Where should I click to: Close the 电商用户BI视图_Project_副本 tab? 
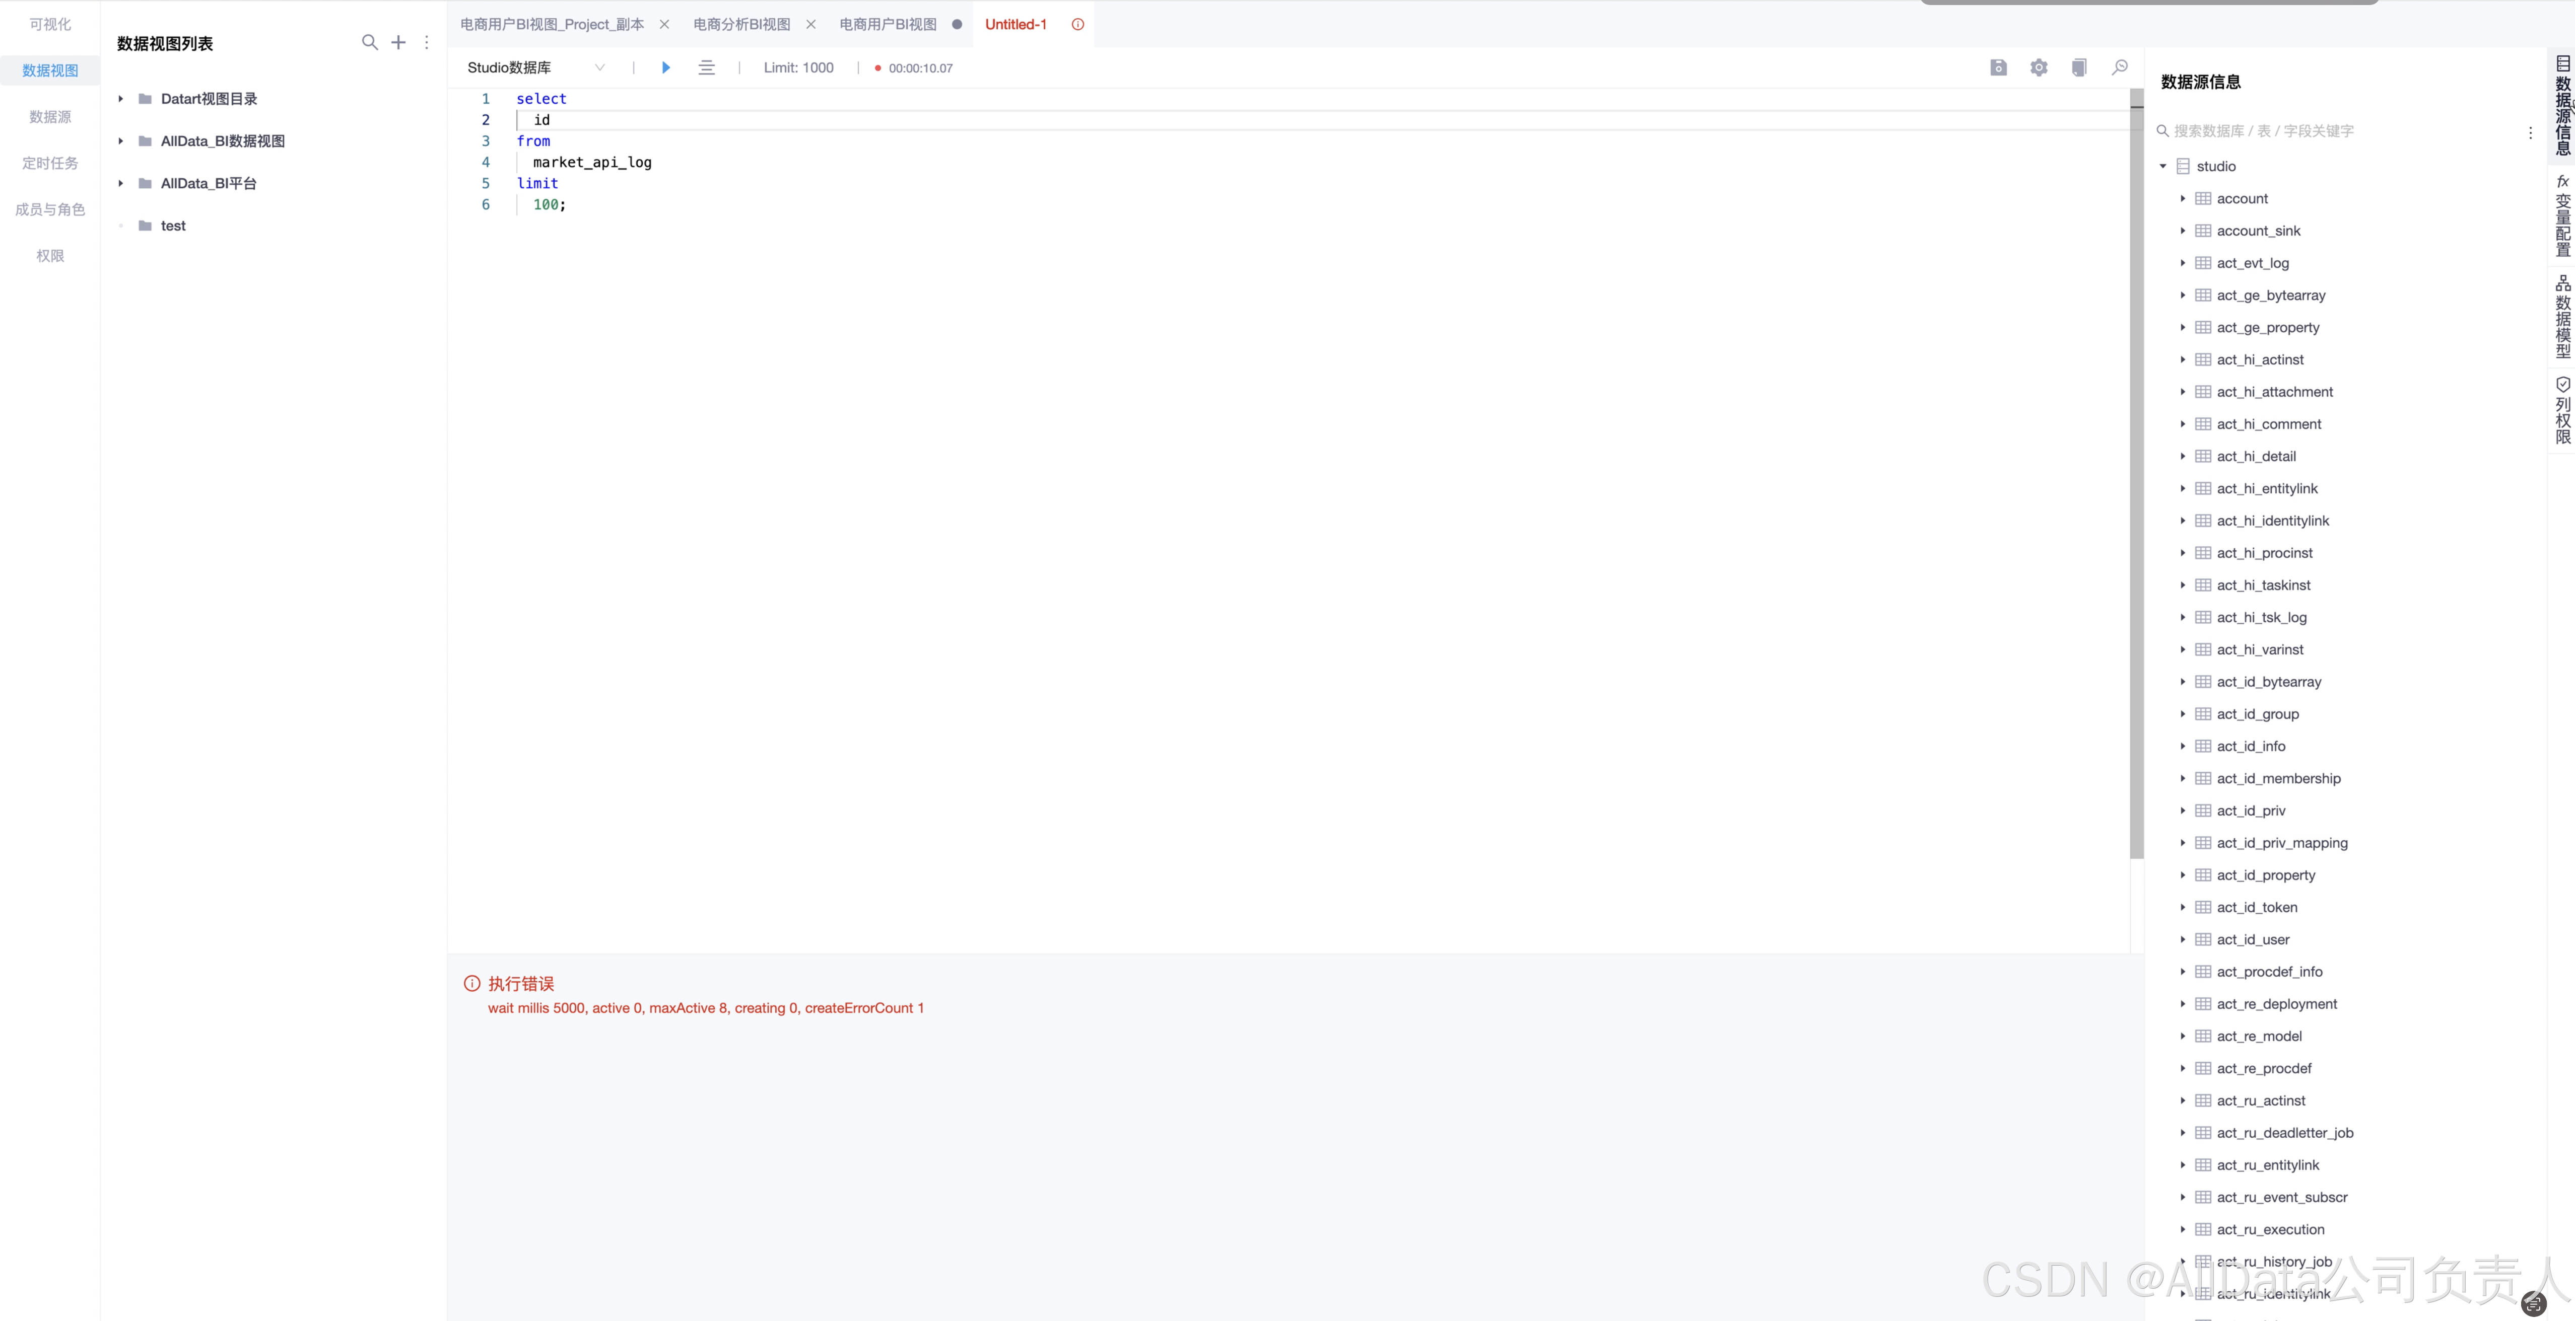click(x=664, y=24)
